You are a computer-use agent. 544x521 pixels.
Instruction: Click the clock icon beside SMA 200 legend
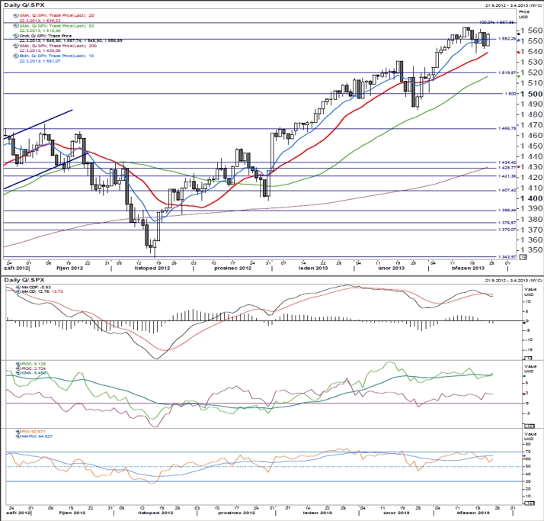[x=15, y=46]
